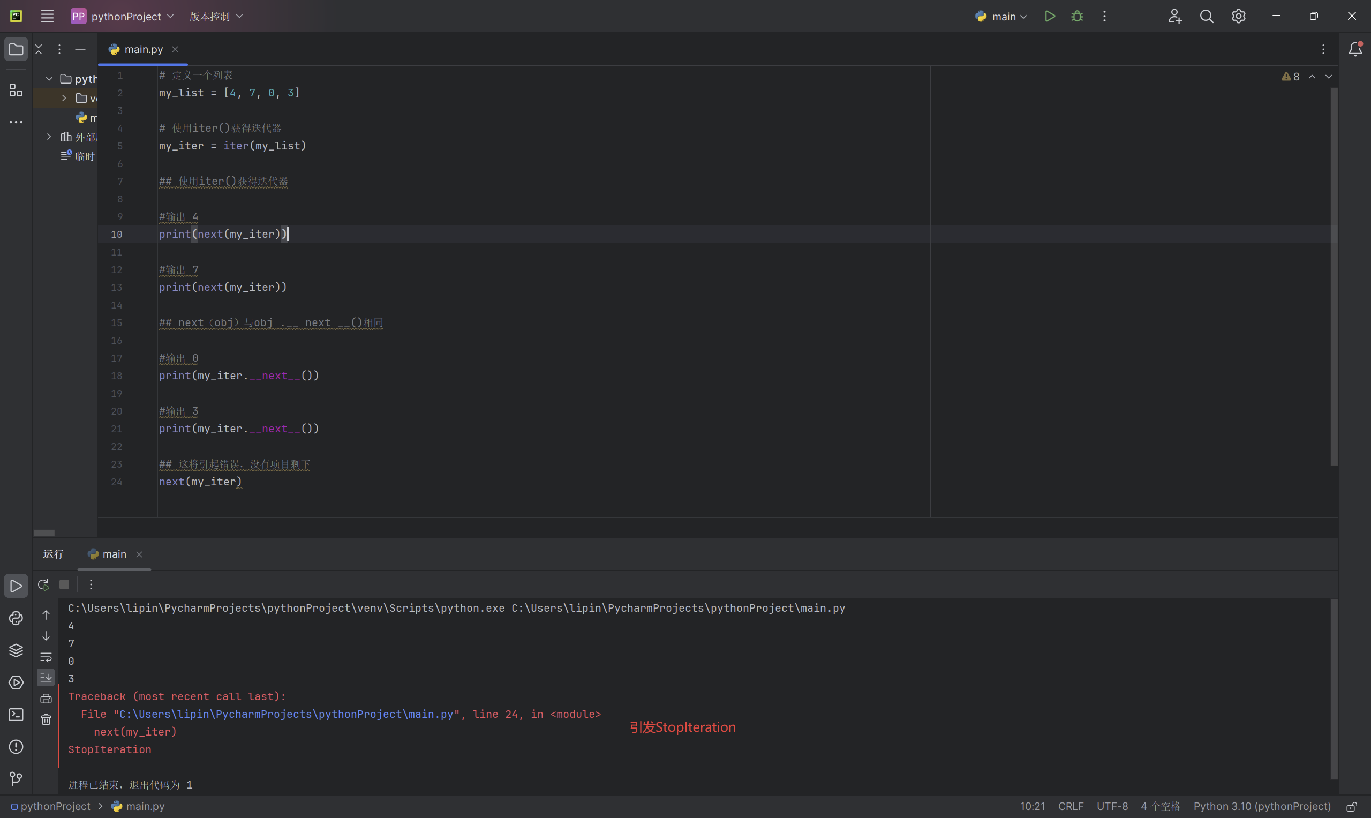Image resolution: width=1371 pixels, height=818 pixels.
Task: Toggle the Project tool window folder icon
Action: click(x=16, y=49)
